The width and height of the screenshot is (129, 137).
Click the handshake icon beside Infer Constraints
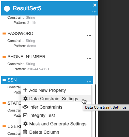pyautogui.click(x=25, y=107)
